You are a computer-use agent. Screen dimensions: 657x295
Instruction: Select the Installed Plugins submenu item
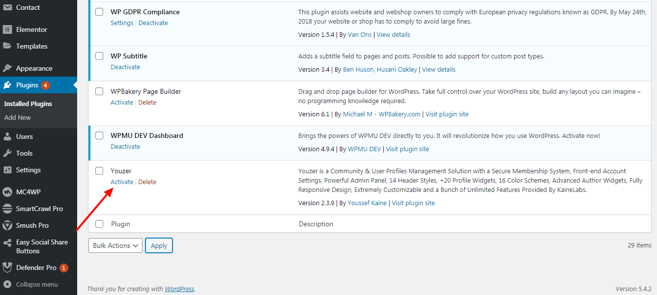pyautogui.click(x=28, y=104)
